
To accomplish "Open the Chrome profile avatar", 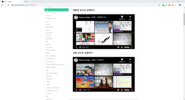I will [180, 5].
